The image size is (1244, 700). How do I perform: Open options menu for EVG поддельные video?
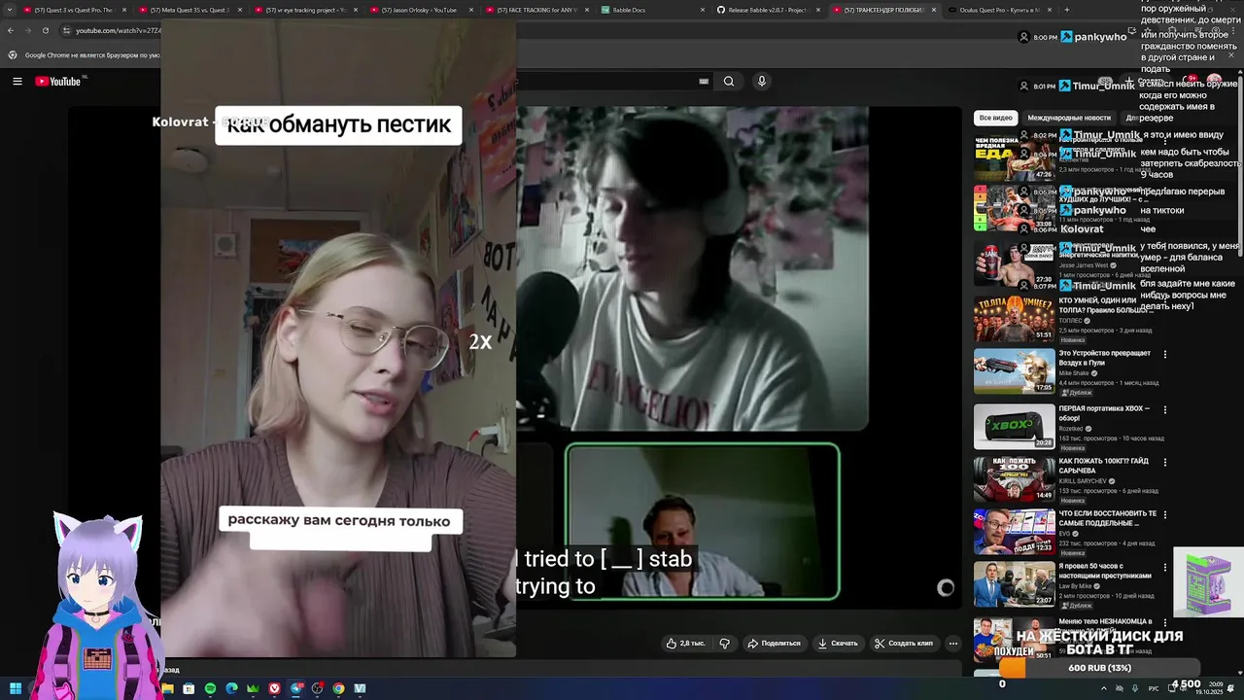[x=1165, y=515]
